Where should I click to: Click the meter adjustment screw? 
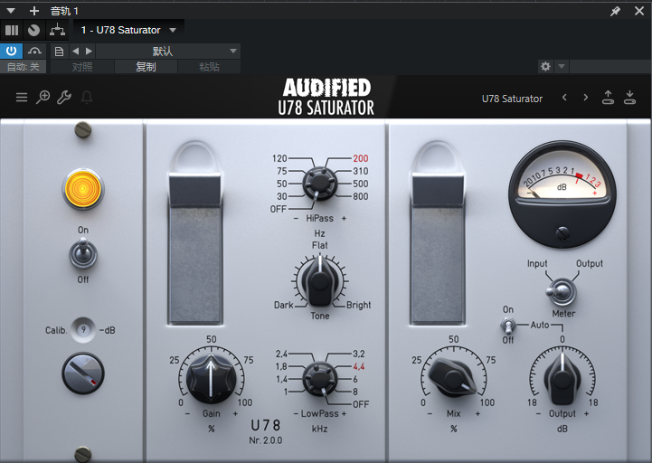click(562, 233)
